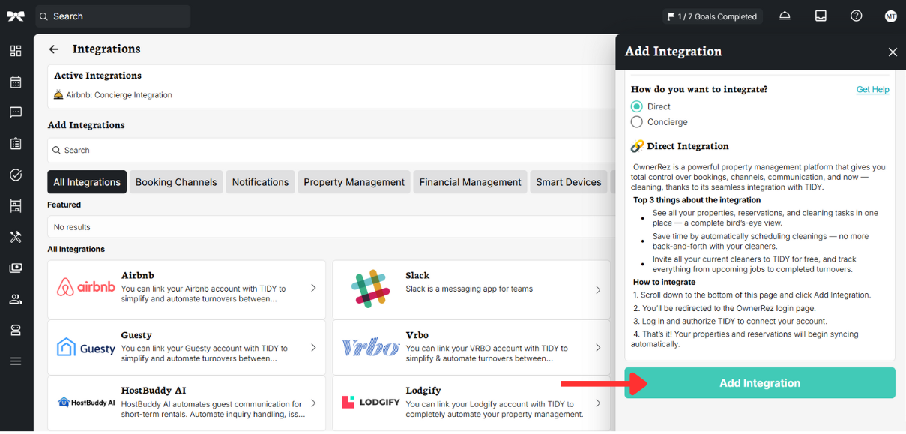Click the Vrbo logo
Viewport: 906px width, 434px height.
371,348
